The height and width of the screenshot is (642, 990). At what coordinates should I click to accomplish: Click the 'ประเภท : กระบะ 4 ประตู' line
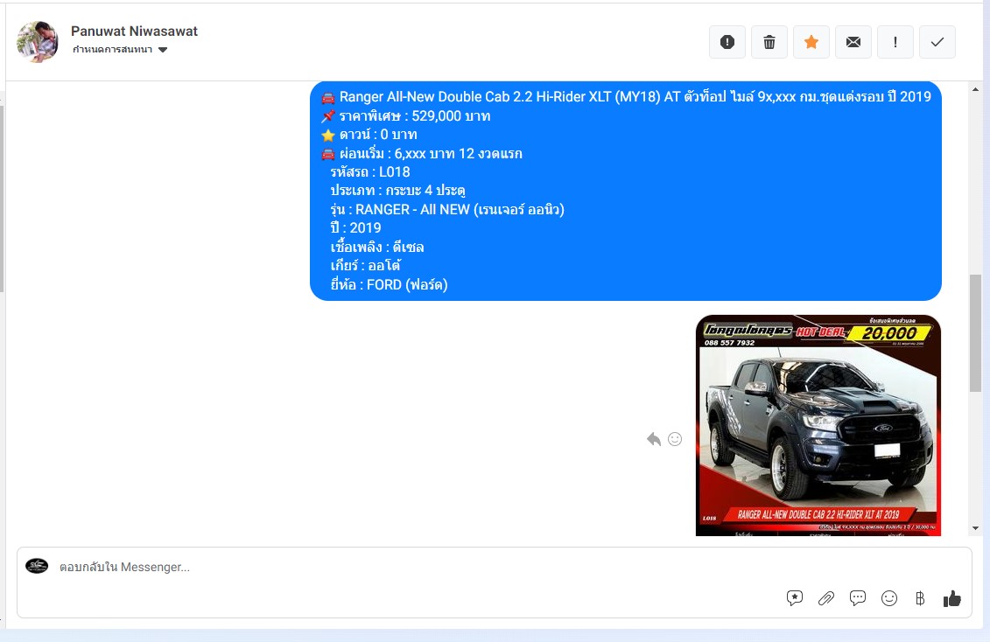click(x=397, y=191)
